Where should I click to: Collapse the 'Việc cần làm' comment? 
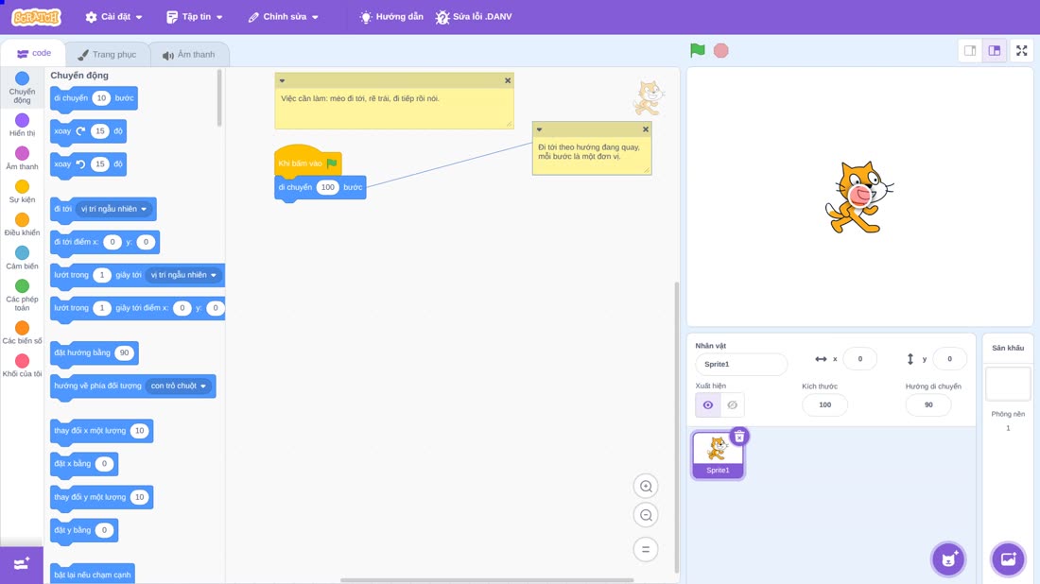pyautogui.click(x=282, y=81)
